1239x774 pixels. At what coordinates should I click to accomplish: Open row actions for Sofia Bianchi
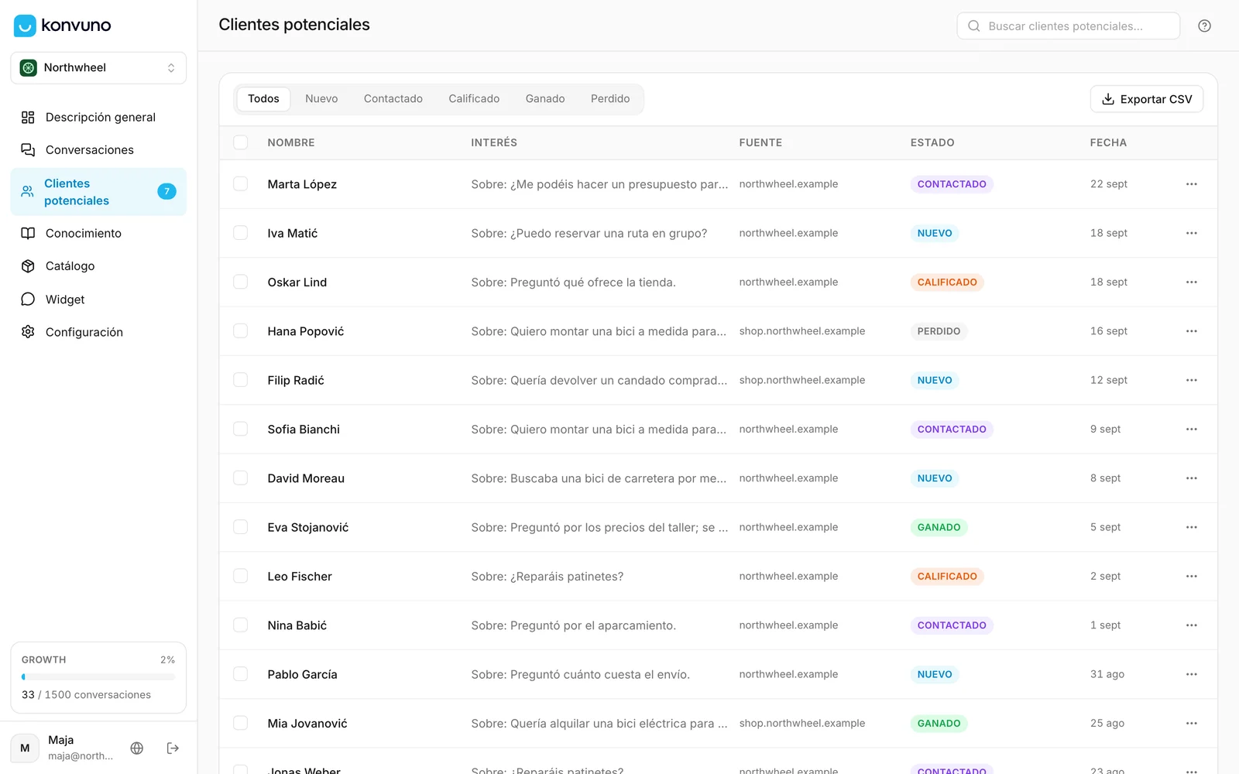pyautogui.click(x=1191, y=429)
